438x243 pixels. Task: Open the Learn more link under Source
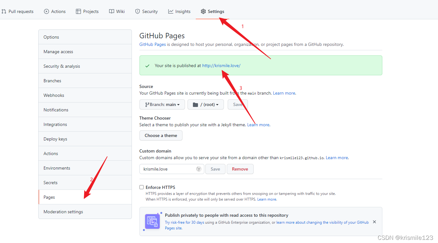click(x=284, y=93)
